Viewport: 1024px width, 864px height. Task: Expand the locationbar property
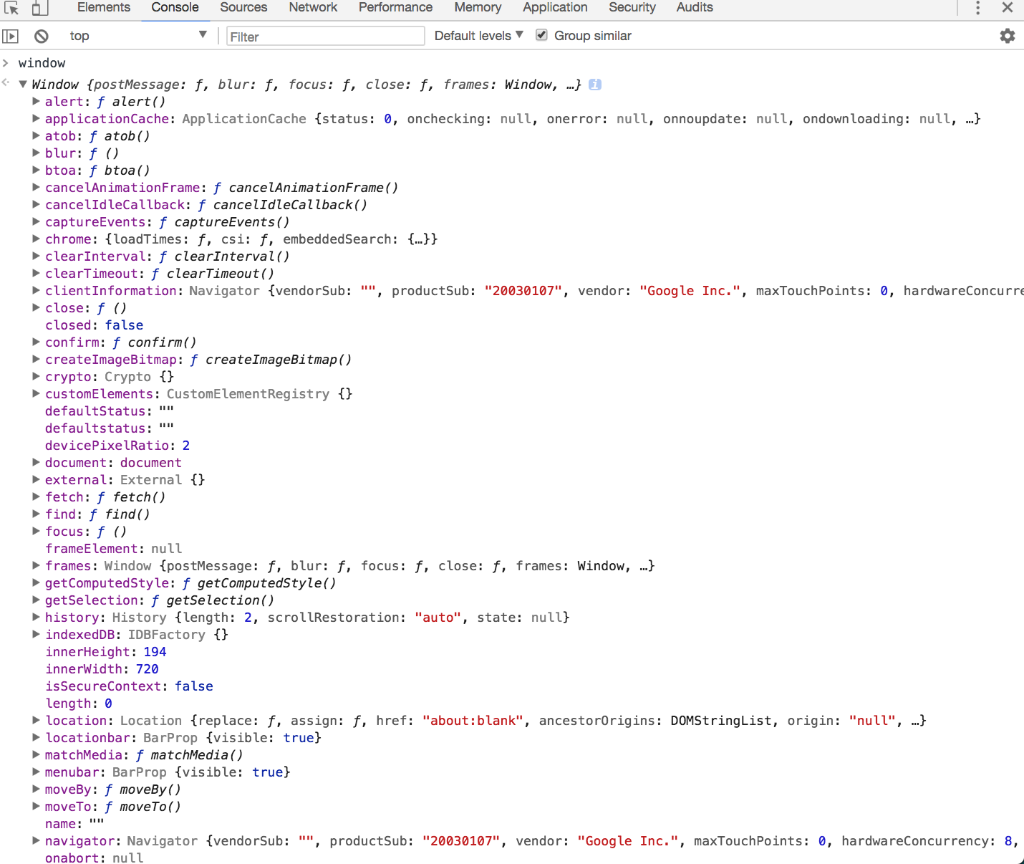click(36, 738)
